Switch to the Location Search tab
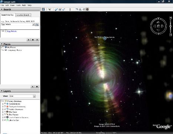This screenshot has height=134, width=173. pyautogui.click(x=23, y=15)
